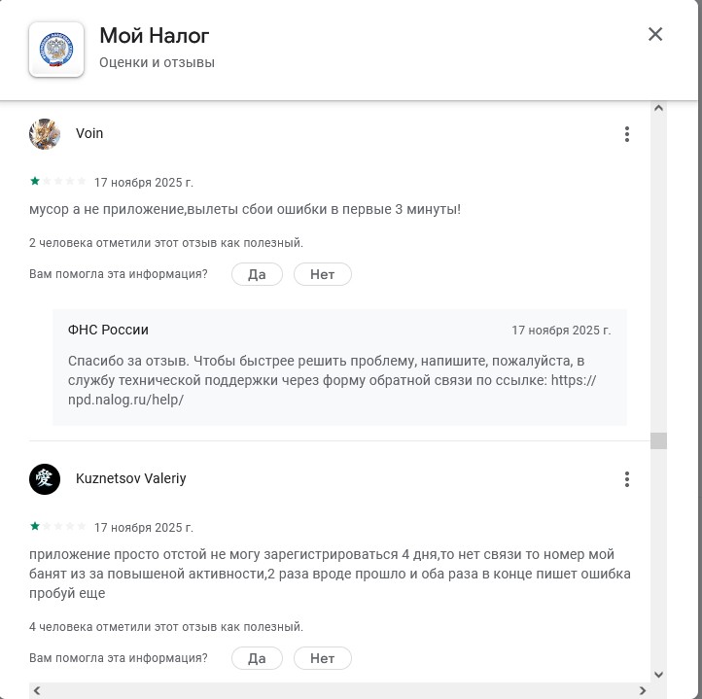Click the Мой Налог app icon
Viewport: 702px width, 699px height.
coord(56,49)
